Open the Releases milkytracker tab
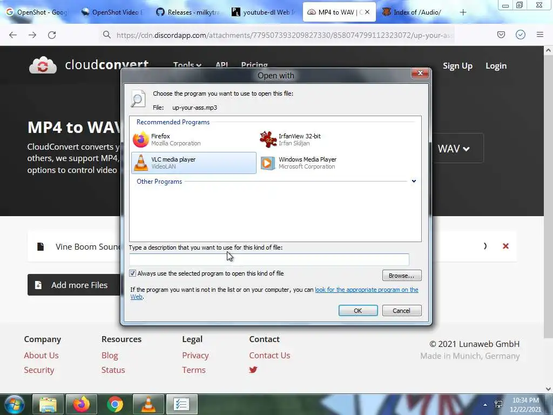 pos(188,12)
